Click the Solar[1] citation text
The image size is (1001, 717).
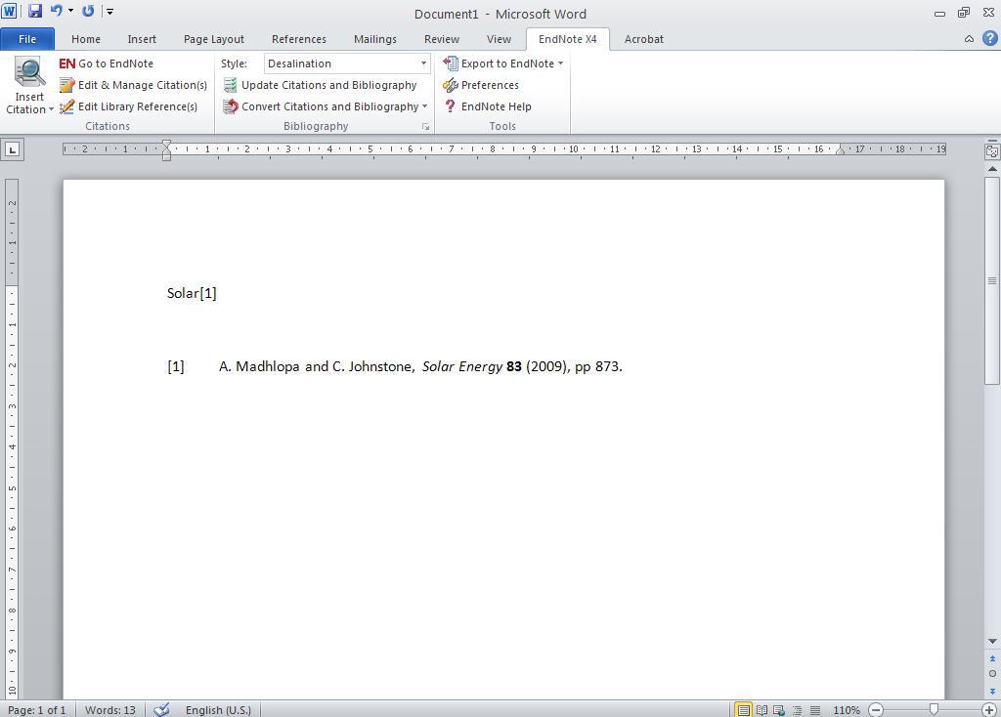[192, 293]
